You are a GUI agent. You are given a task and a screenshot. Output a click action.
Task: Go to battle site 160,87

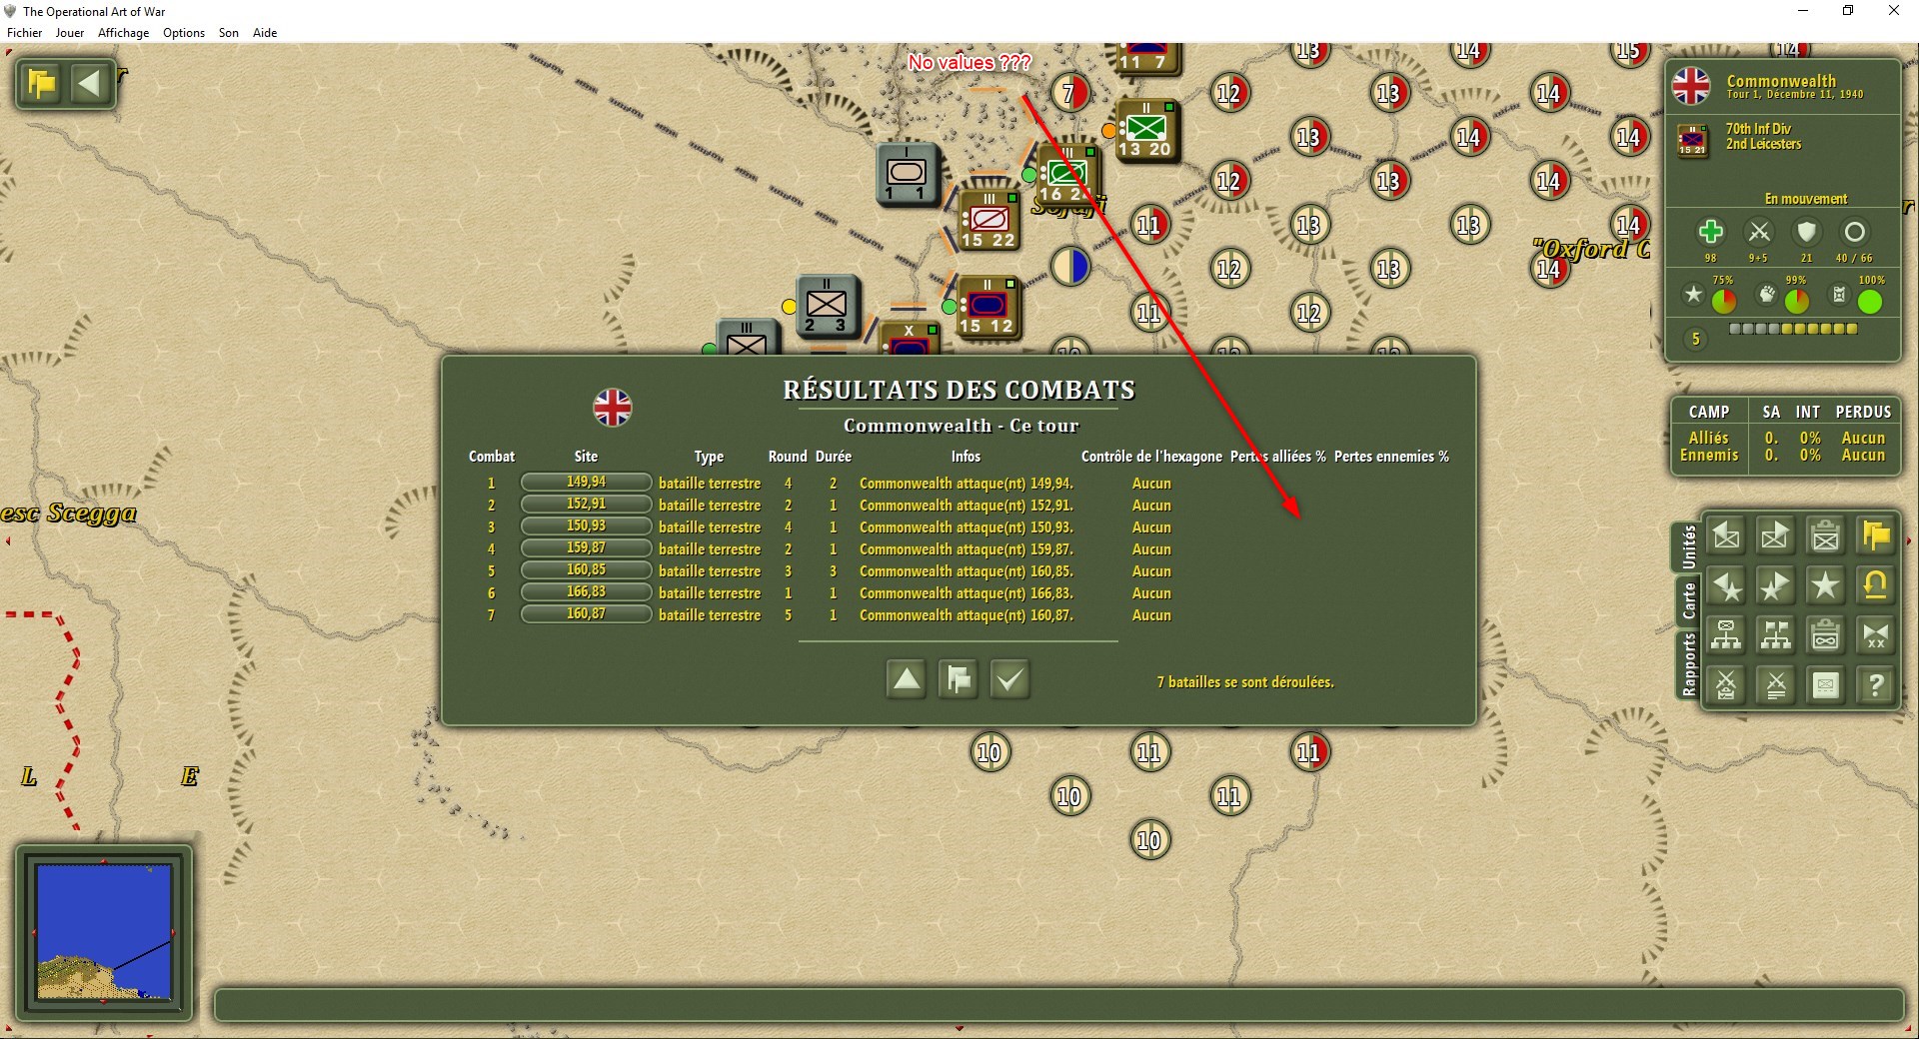pyautogui.click(x=586, y=614)
